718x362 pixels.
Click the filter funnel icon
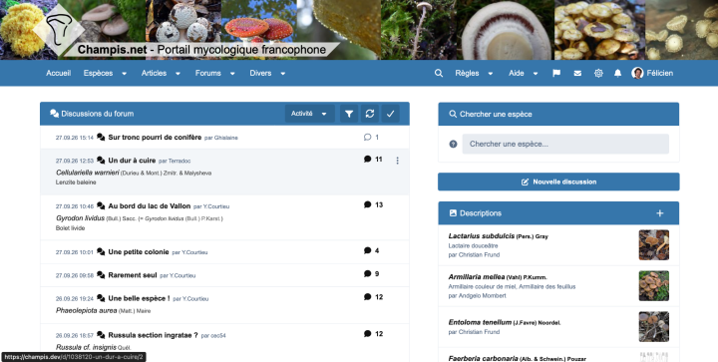[349, 114]
